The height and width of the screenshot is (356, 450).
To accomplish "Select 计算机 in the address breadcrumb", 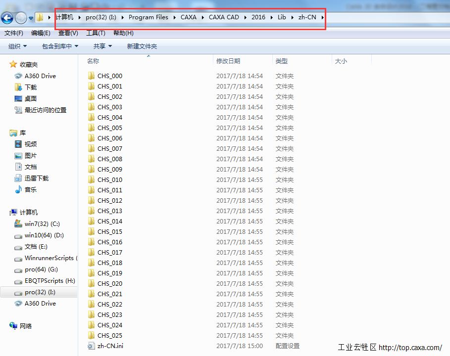I will click(64, 17).
